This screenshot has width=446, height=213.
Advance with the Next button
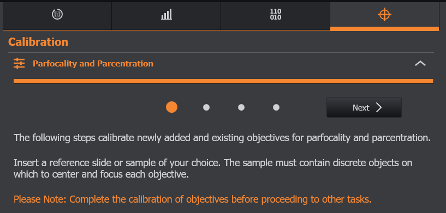364,107
